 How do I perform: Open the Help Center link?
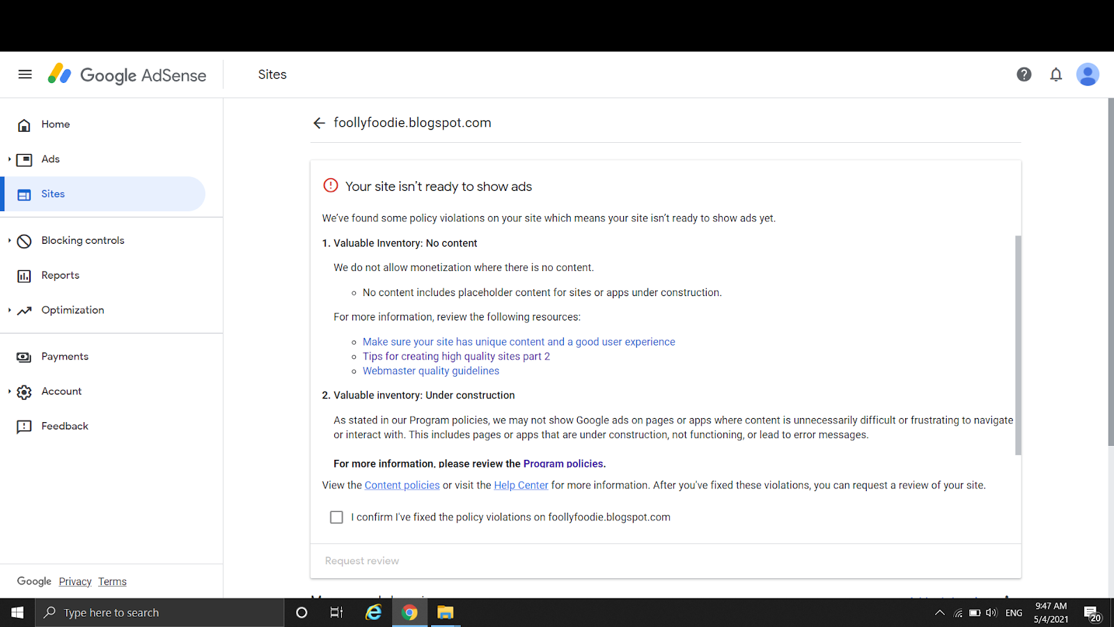[x=521, y=486]
